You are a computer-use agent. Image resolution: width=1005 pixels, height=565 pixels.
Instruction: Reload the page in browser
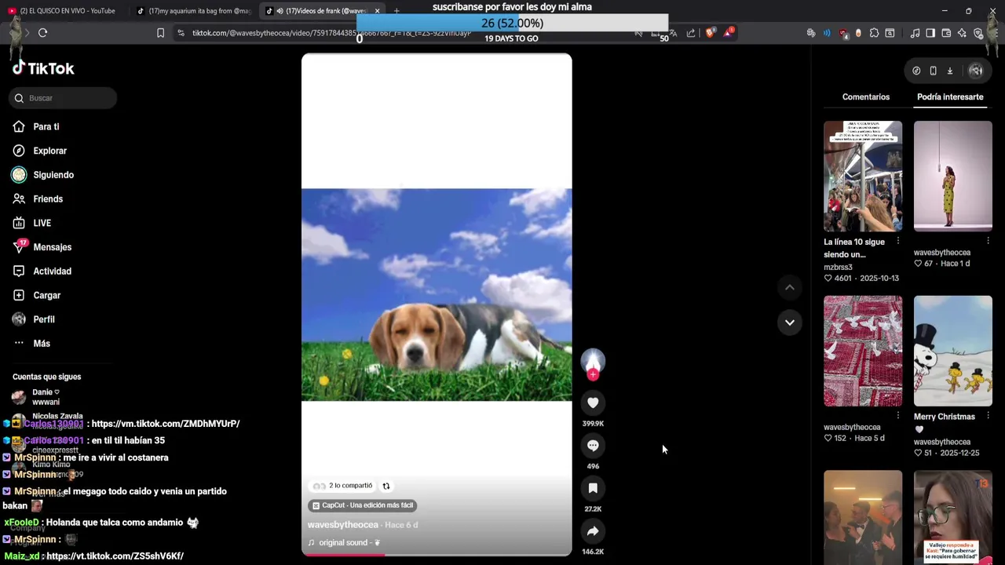(x=43, y=33)
